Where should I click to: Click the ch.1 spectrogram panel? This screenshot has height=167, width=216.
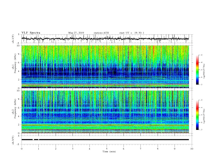pos(105,67)
